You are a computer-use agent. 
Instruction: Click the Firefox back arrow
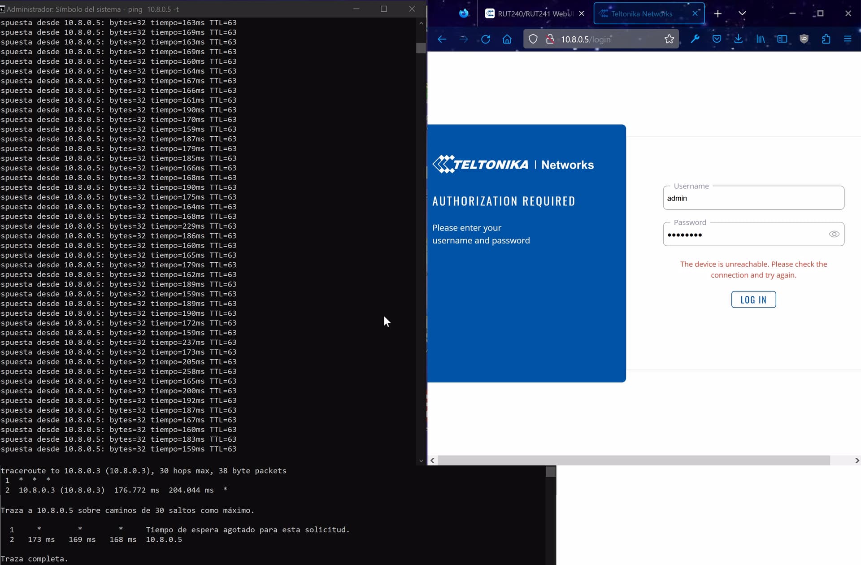click(442, 39)
